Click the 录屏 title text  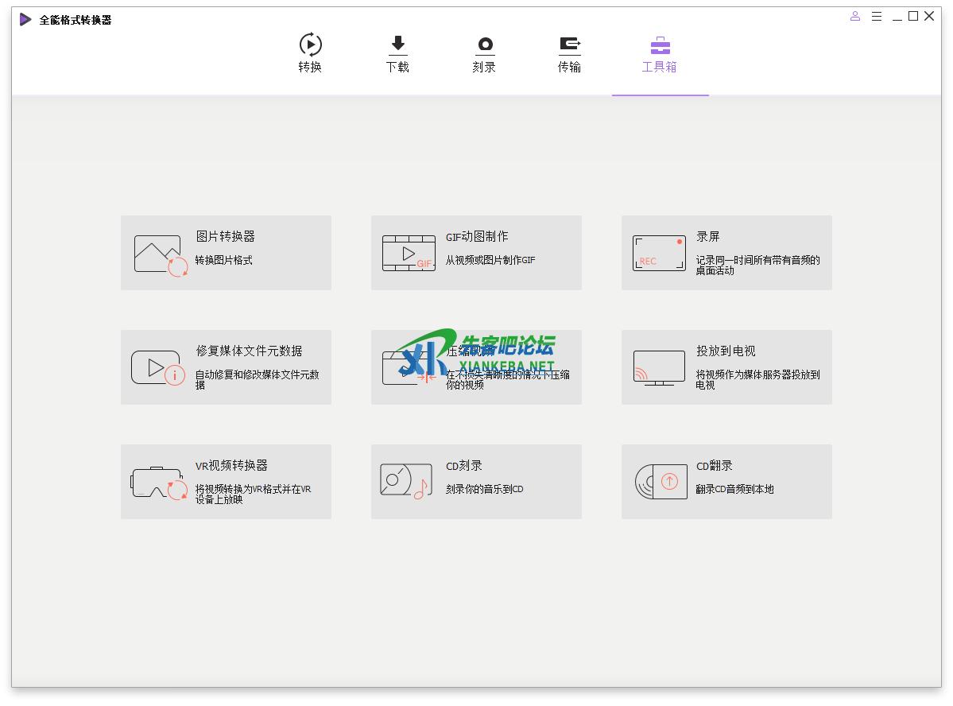[x=708, y=237]
